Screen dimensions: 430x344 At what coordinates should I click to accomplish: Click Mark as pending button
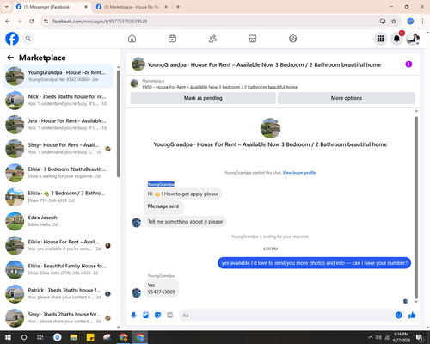pyautogui.click(x=203, y=98)
